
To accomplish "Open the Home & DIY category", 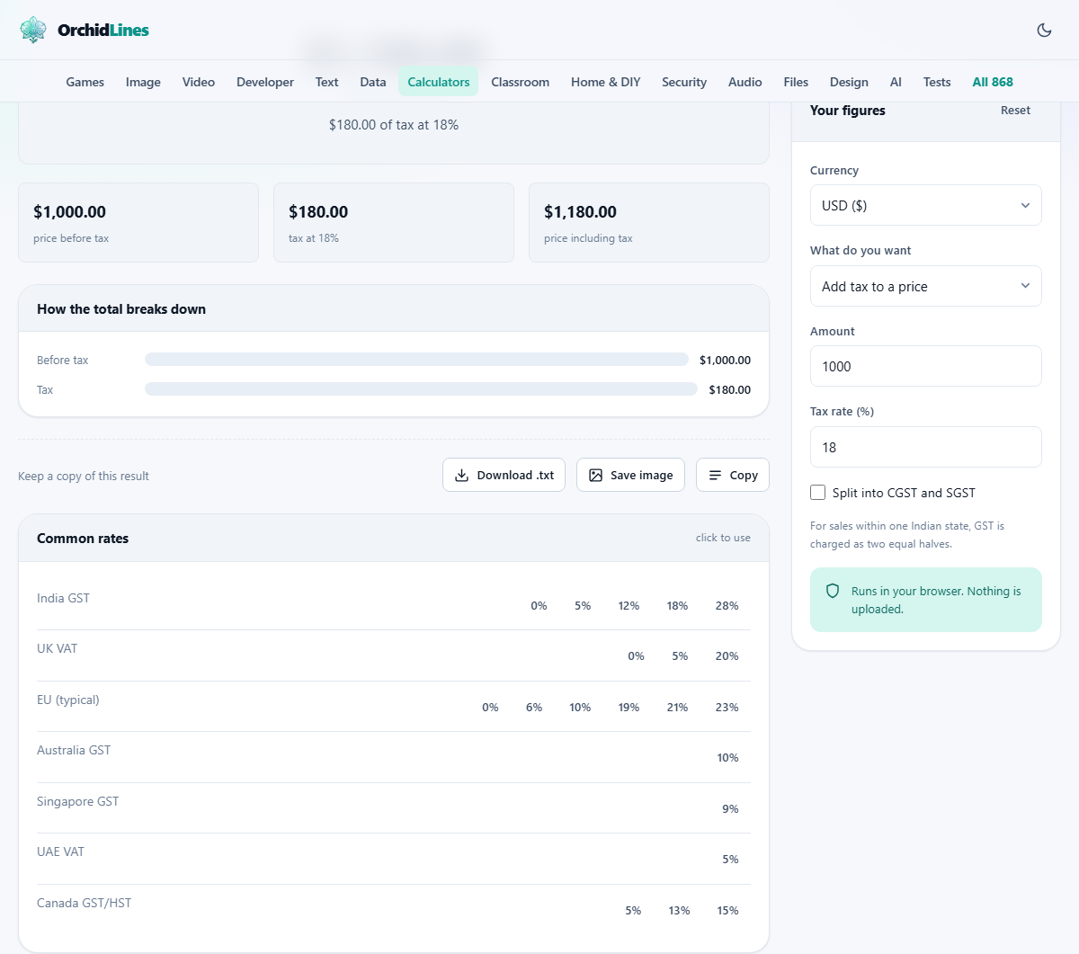I will click(x=606, y=82).
